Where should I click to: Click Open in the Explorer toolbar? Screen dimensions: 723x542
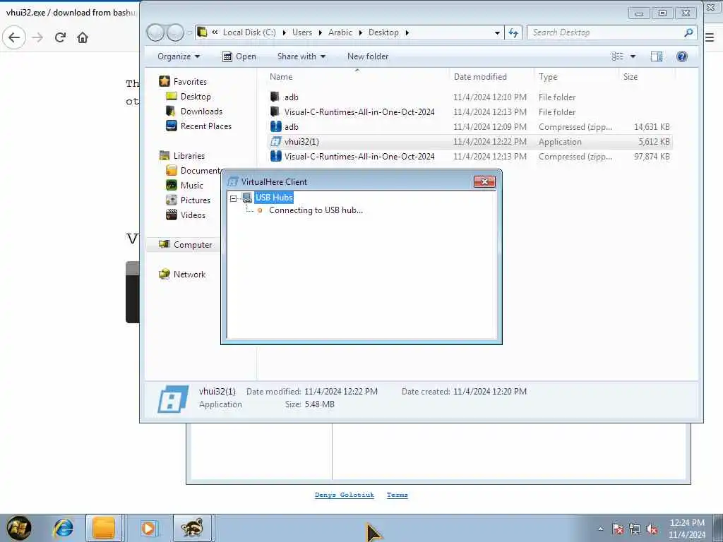(239, 56)
